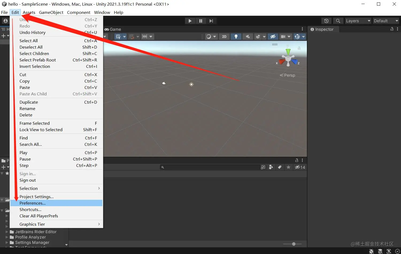Image resolution: width=401 pixels, height=254 pixels.
Task: Click the magnifying glass search icon
Action: pyautogui.click(x=338, y=21)
